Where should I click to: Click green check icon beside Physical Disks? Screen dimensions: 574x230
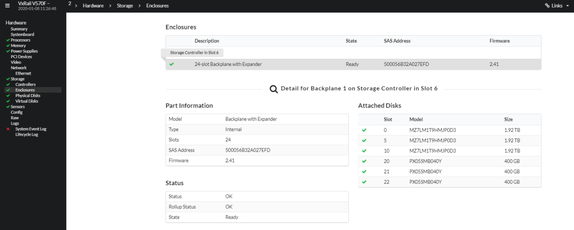pos(8,96)
